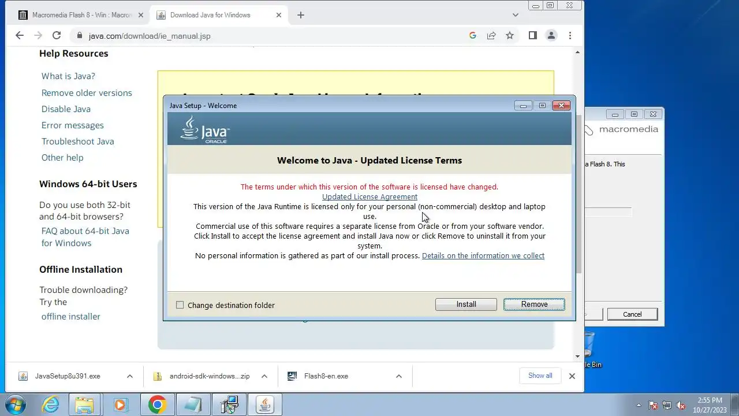Viewport: 739px width, 416px height.
Task: Click the installer computer icon in taskbar
Action: pos(229,404)
